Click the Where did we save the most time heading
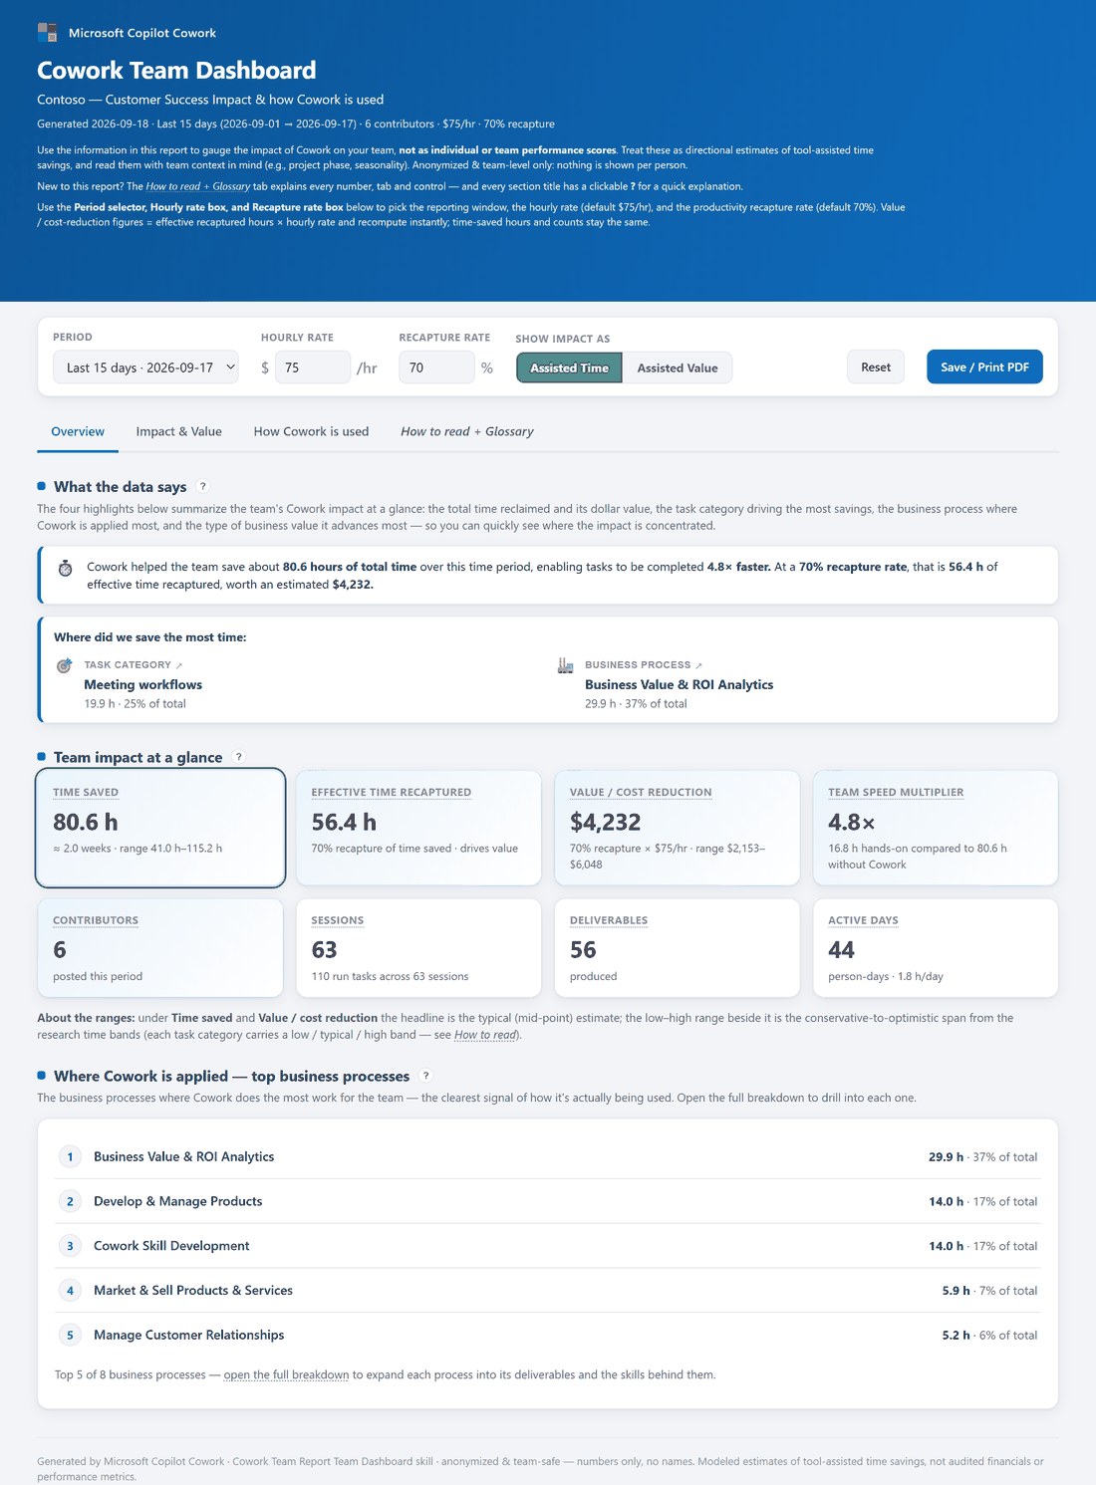This screenshot has height=1485, width=1096. [x=150, y=637]
